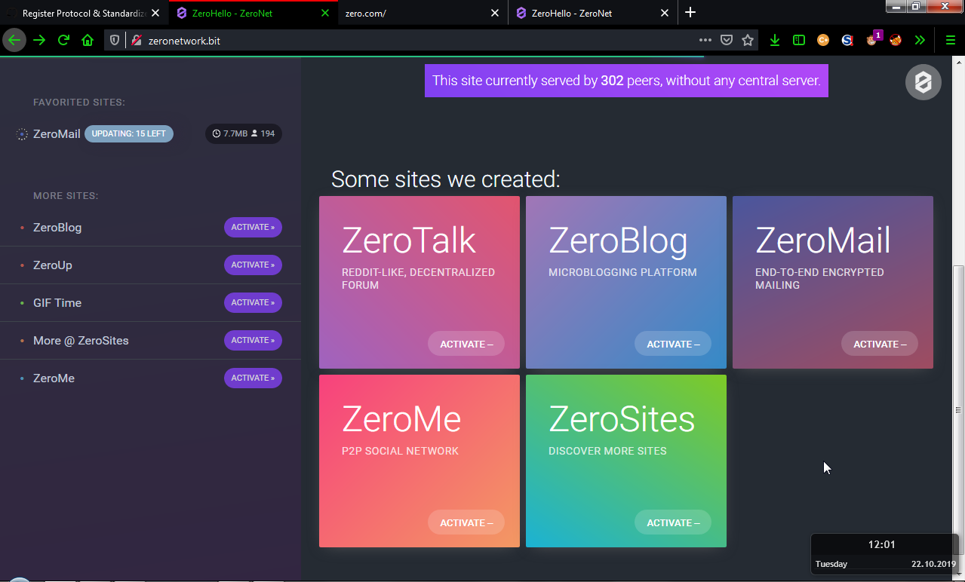This screenshot has width=965, height=582.
Task: Toggle the ZeroMail favorite site spinner icon
Action: point(21,133)
